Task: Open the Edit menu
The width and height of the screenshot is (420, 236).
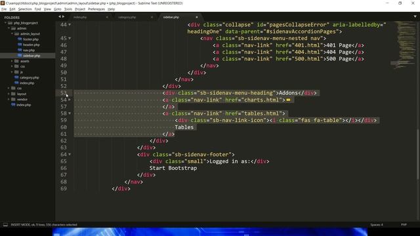Action: 12,9
